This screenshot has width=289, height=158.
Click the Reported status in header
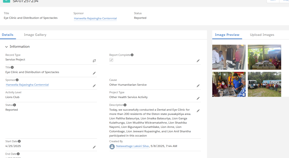[140, 18]
